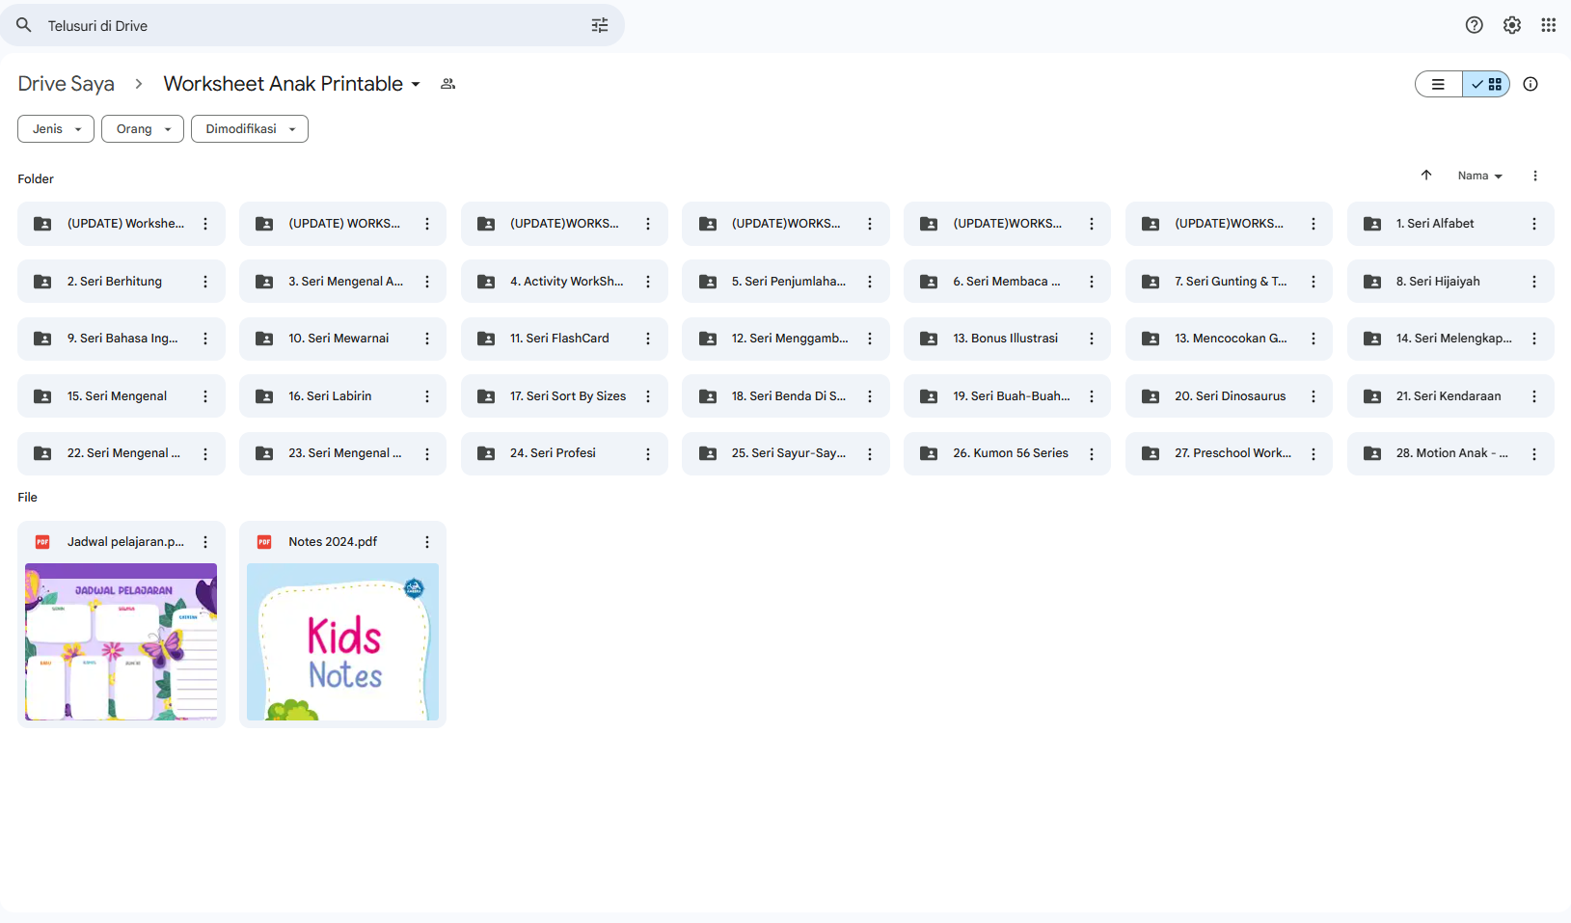Select the grid layout view toggle
Image resolution: width=1571 pixels, height=923 pixels.
point(1486,84)
